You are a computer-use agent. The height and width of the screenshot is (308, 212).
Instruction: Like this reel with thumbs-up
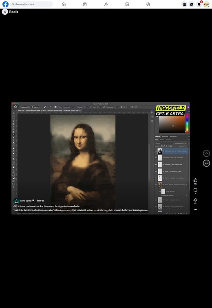click(x=195, y=180)
